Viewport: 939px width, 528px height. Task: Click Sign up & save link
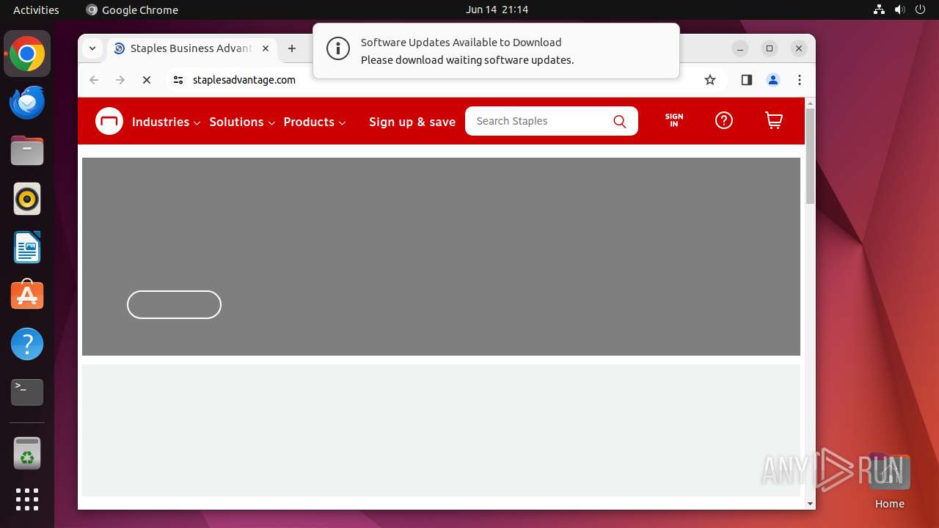click(x=412, y=122)
